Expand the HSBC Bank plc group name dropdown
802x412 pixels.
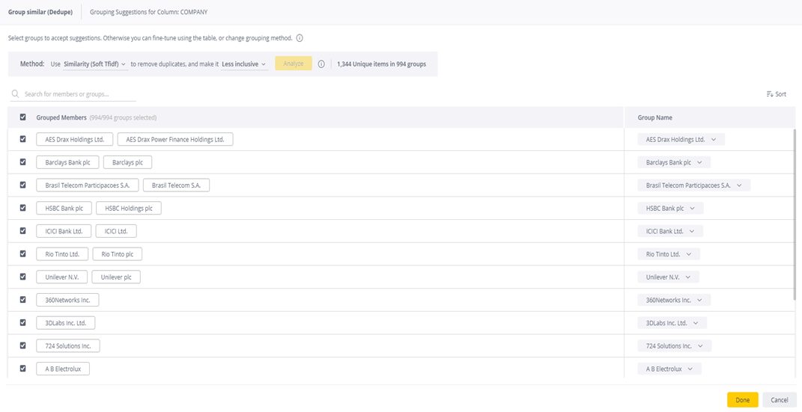[670, 209]
